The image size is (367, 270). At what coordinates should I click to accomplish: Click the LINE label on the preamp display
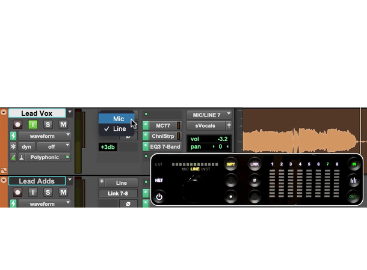tap(195, 169)
